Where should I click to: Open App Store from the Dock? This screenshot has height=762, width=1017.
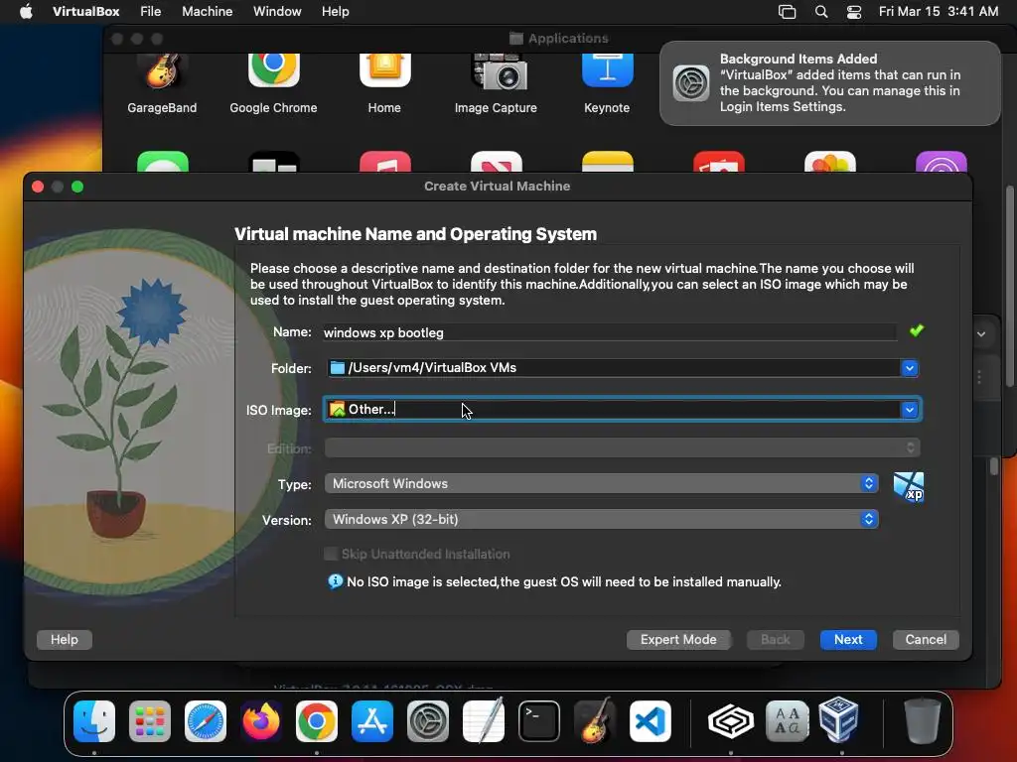(372, 721)
